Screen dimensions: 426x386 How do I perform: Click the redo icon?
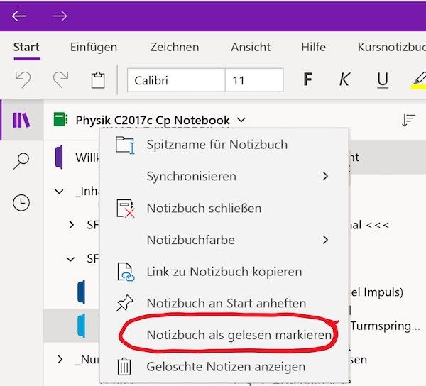[x=60, y=79]
